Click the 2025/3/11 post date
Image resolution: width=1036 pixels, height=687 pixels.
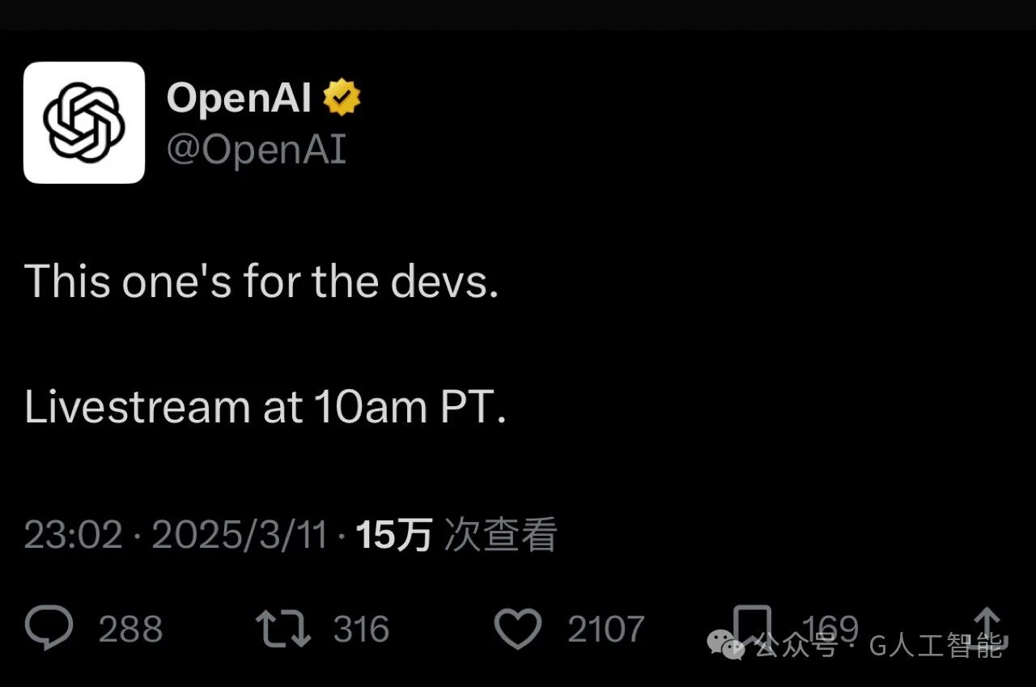tap(240, 536)
